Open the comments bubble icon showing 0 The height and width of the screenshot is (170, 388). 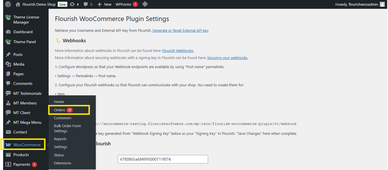coord(86,5)
